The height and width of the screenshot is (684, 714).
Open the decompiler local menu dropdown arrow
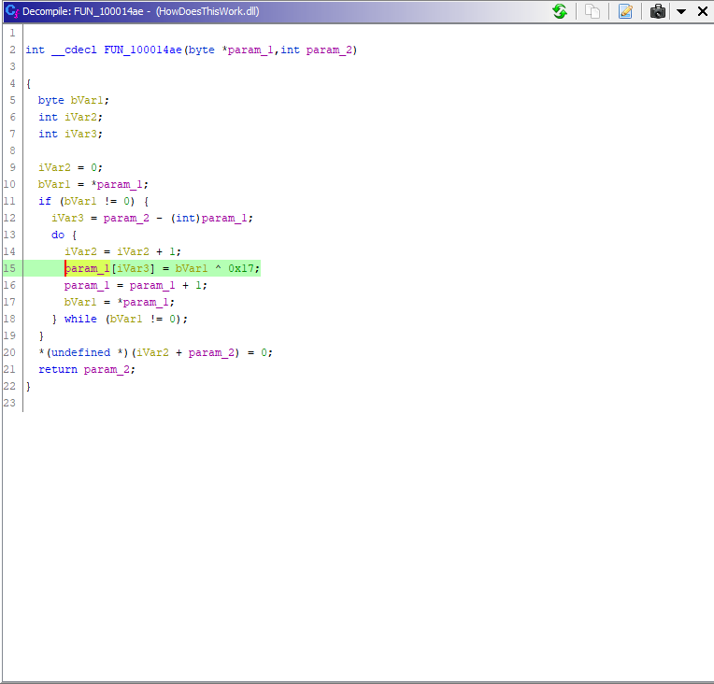[x=682, y=11]
